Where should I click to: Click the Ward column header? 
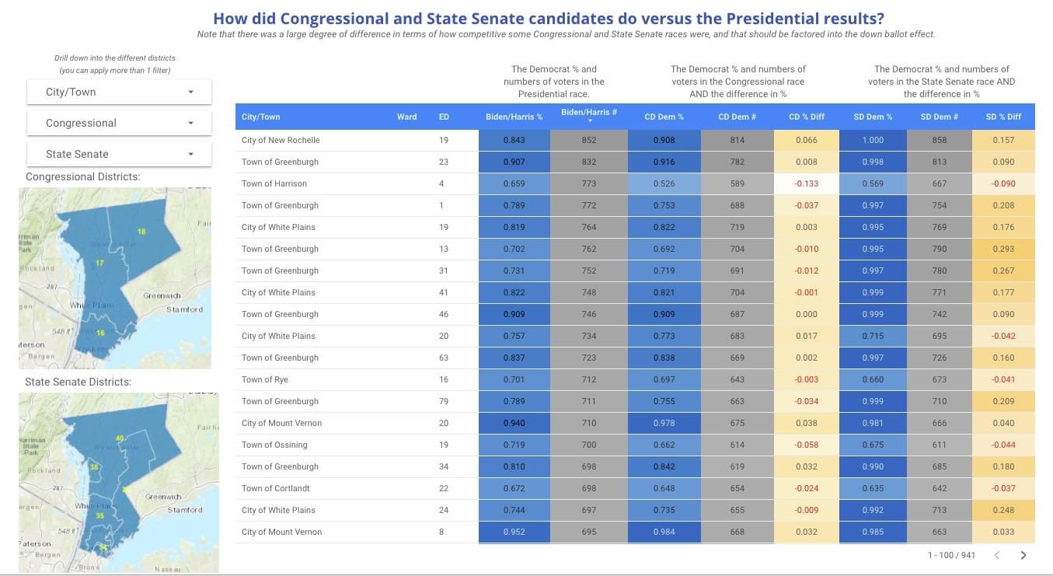406,117
